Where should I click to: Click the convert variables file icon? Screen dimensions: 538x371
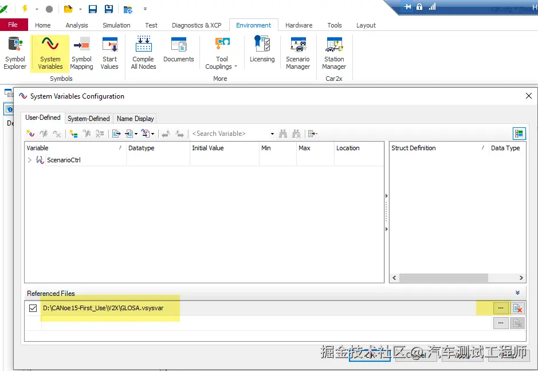146,134
